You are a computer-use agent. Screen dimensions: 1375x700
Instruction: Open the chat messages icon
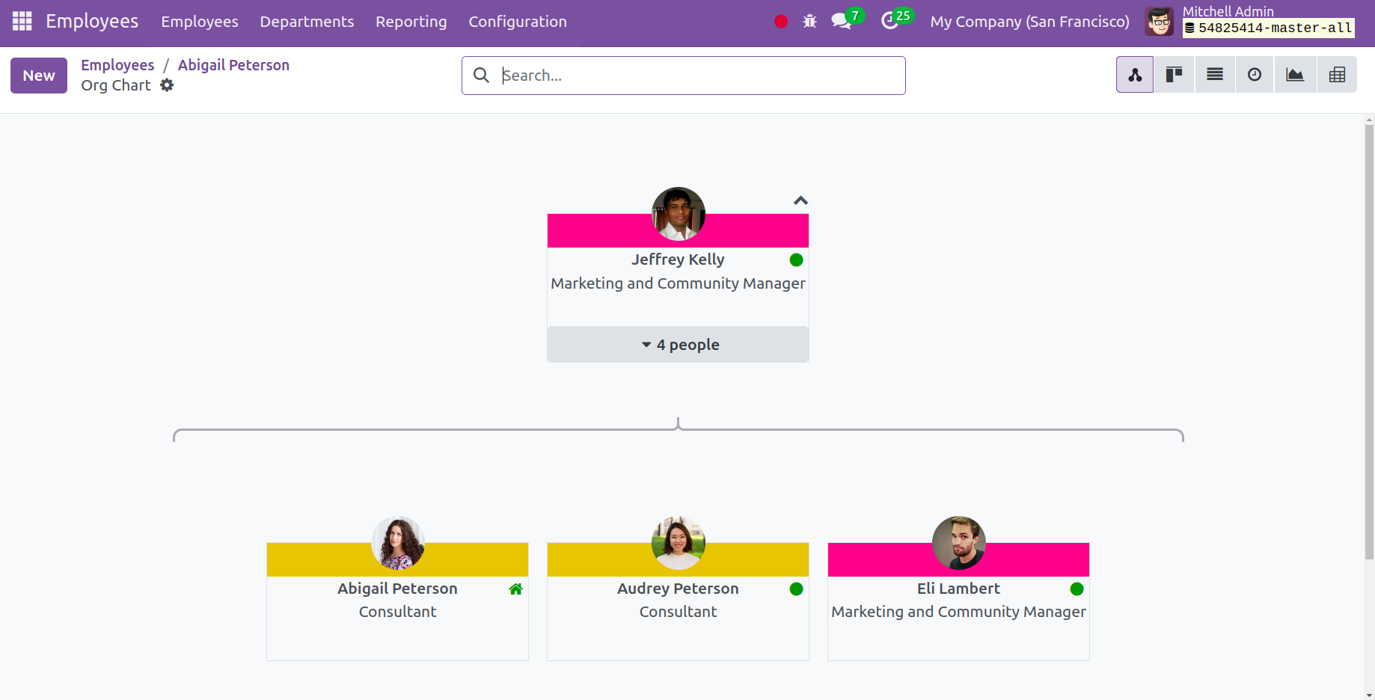(x=842, y=21)
